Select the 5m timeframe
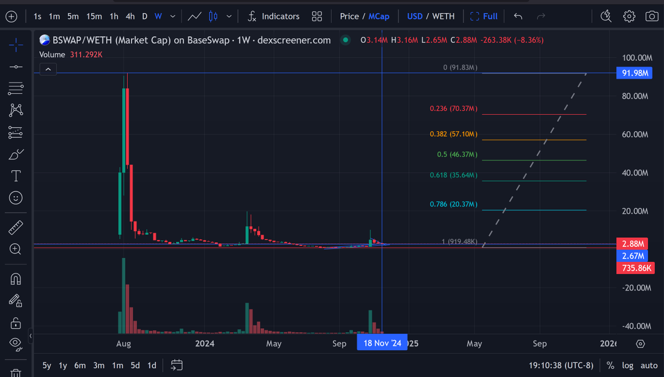 [x=72, y=17]
